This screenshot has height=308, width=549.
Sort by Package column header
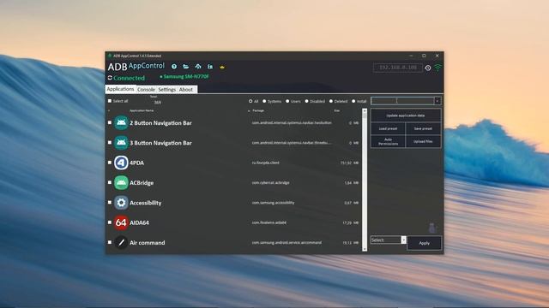(x=258, y=110)
